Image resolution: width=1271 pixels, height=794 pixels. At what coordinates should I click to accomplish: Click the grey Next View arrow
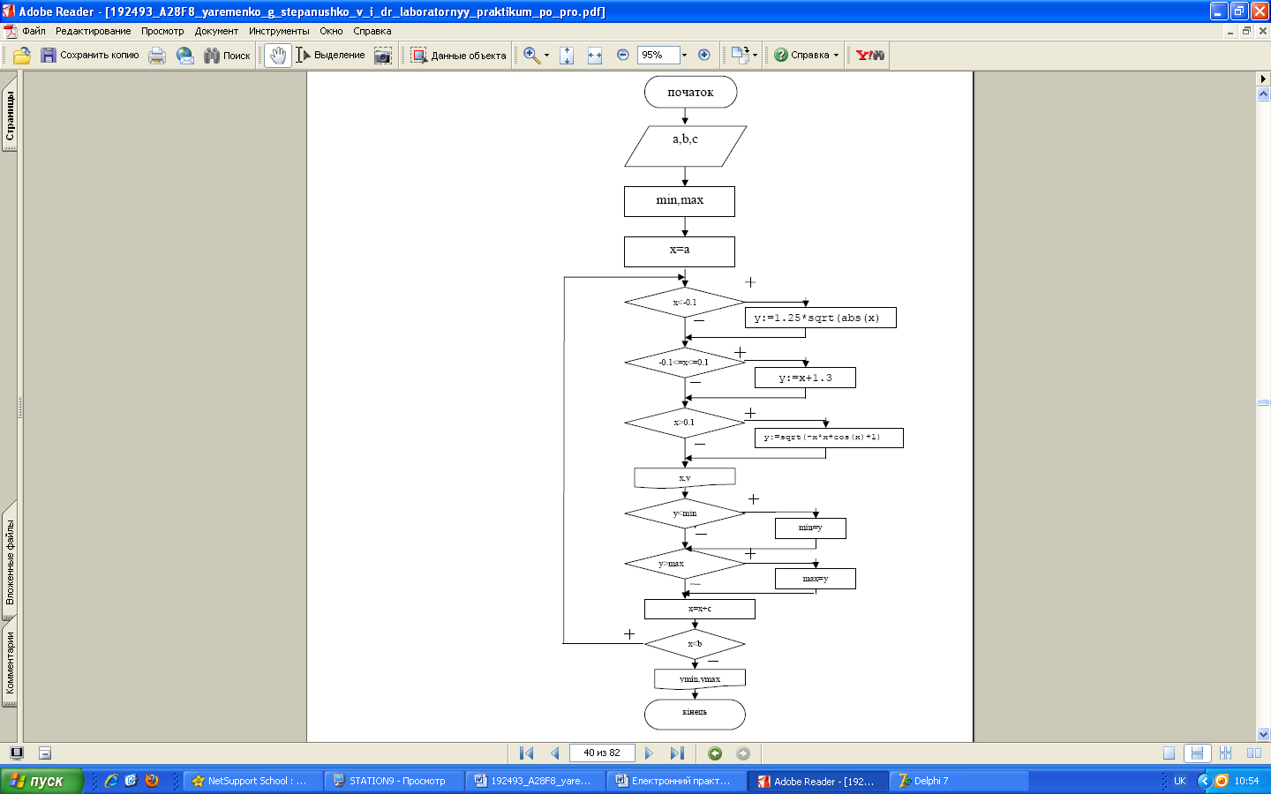pyautogui.click(x=743, y=753)
